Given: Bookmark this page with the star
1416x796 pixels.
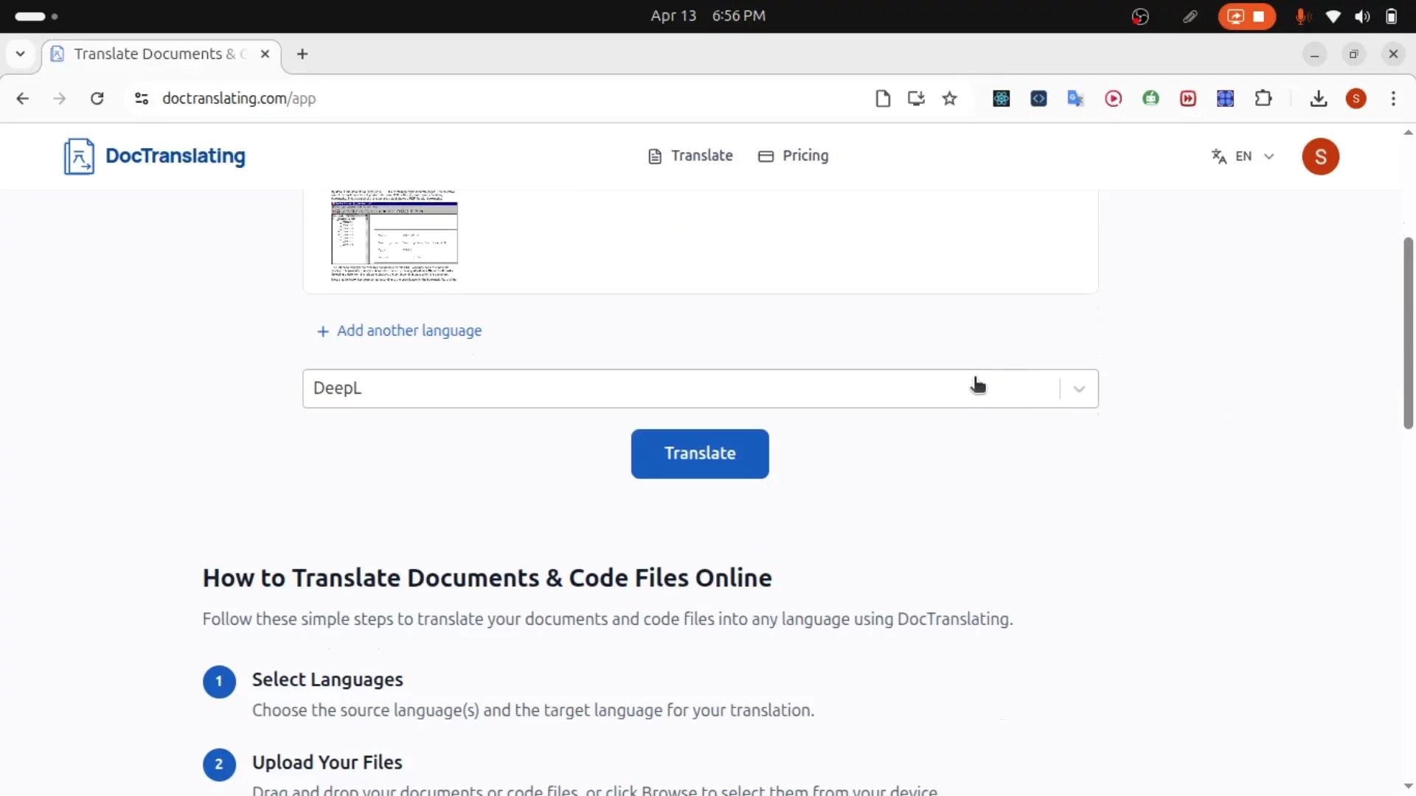Looking at the screenshot, I should coord(950,99).
